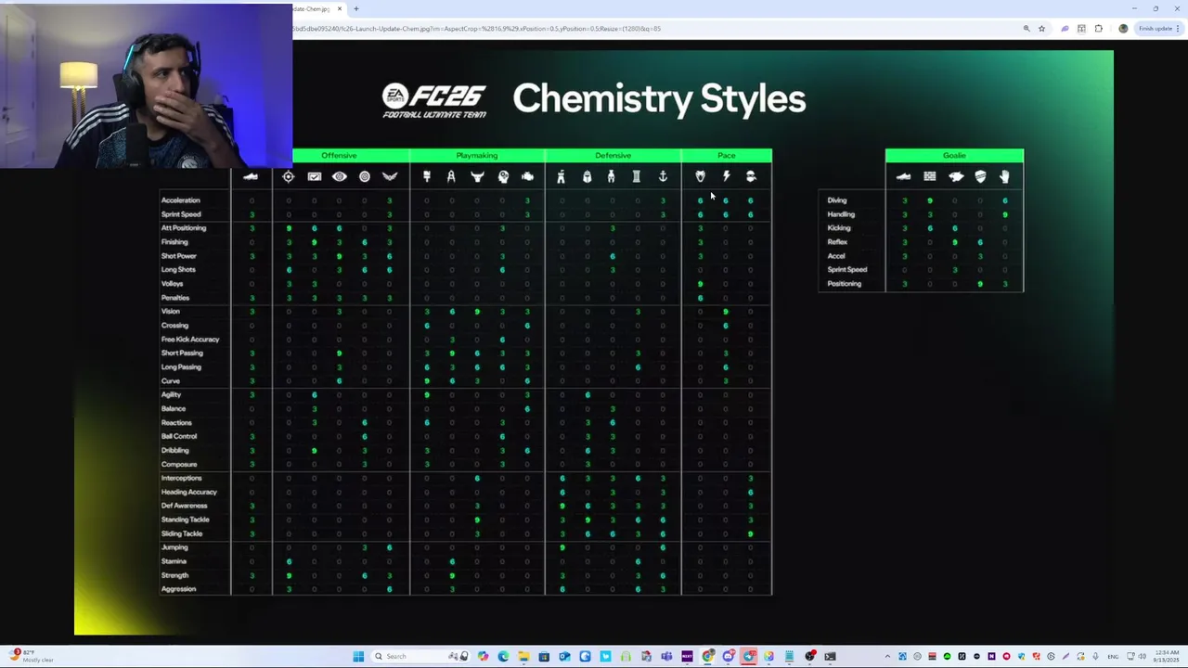This screenshot has height=668, width=1188.
Task: Click the Shot Power row label
Action: click(178, 256)
